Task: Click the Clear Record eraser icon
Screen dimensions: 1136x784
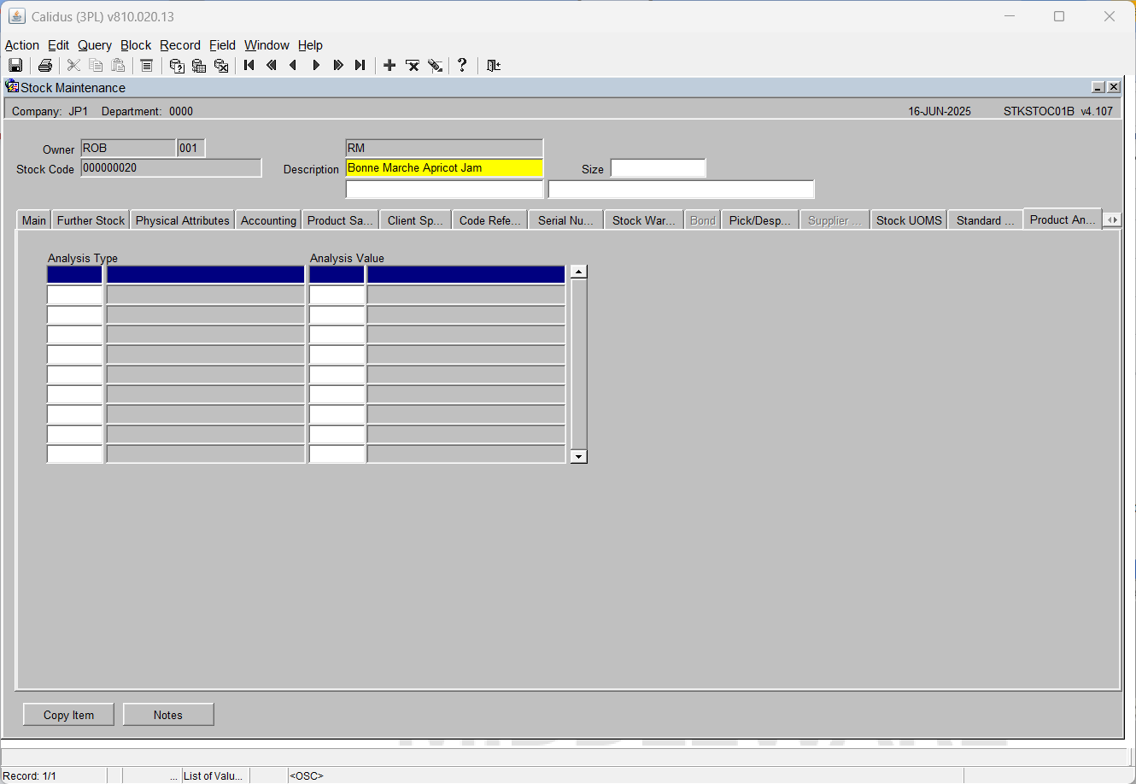Action: click(x=435, y=65)
